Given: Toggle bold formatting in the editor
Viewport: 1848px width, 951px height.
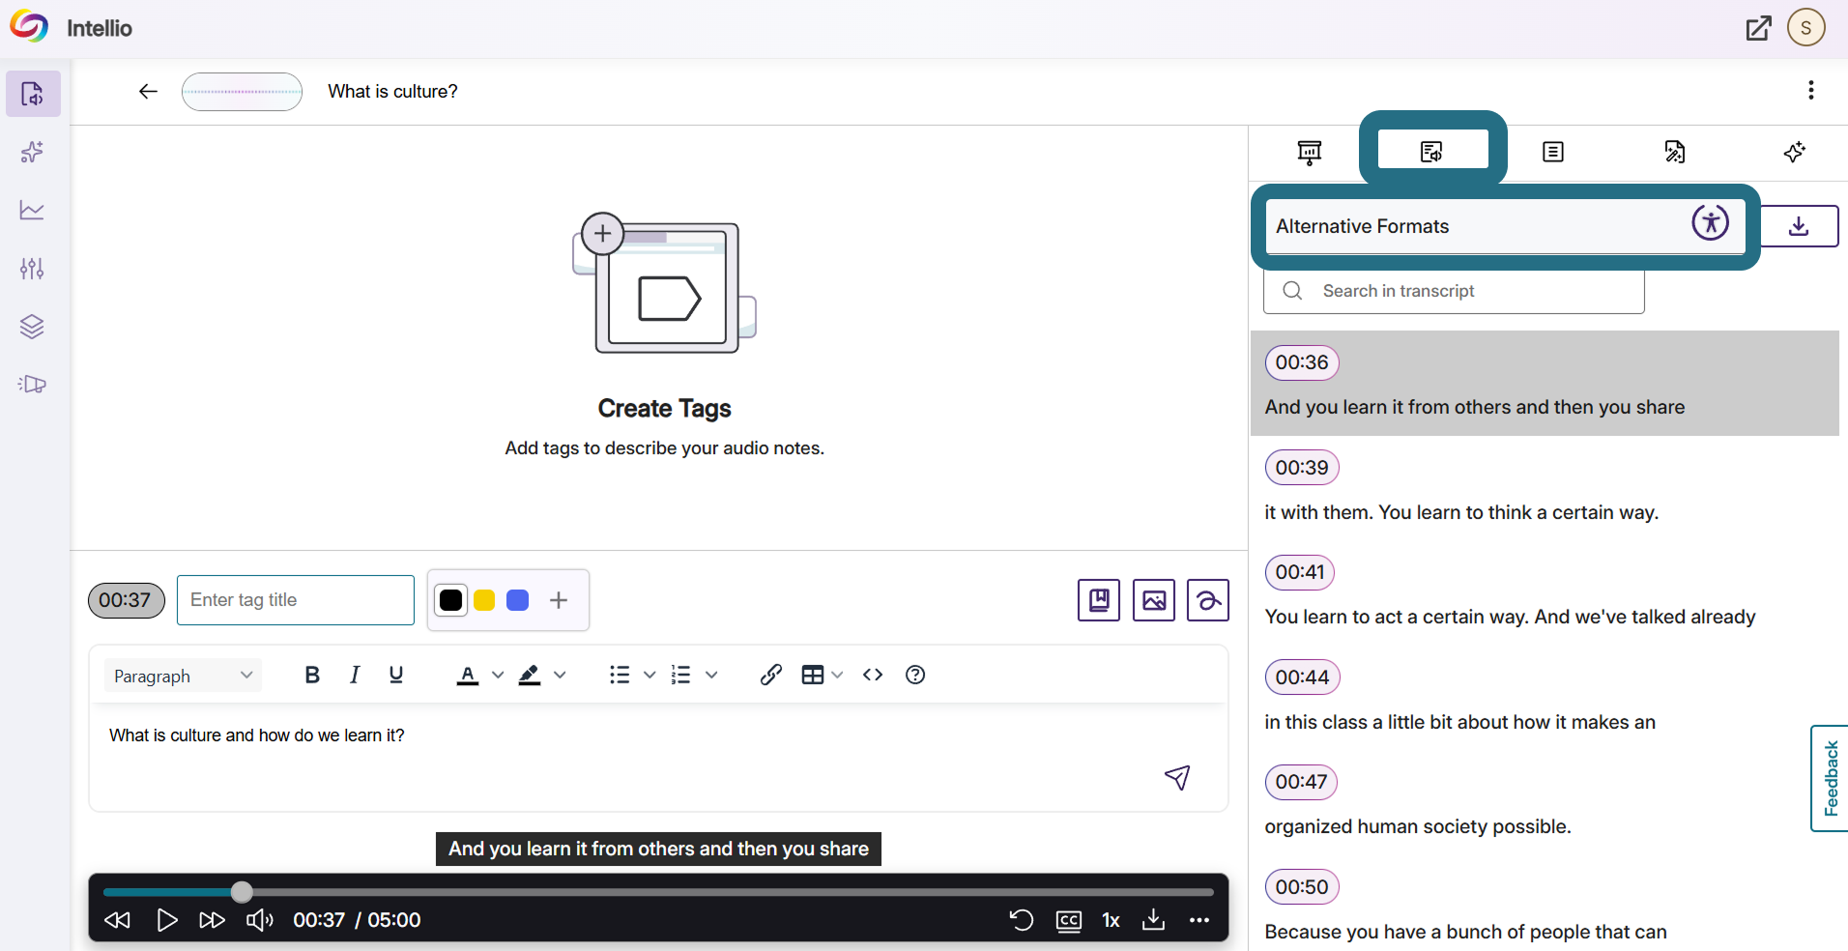Looking at the screenshot, I should [x=312, y=675].
